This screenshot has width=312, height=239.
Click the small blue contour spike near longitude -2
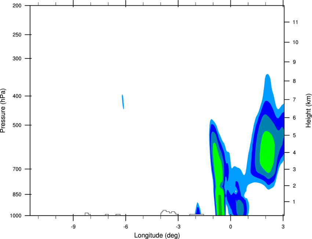pyautogui.click(x=198, y=209)
